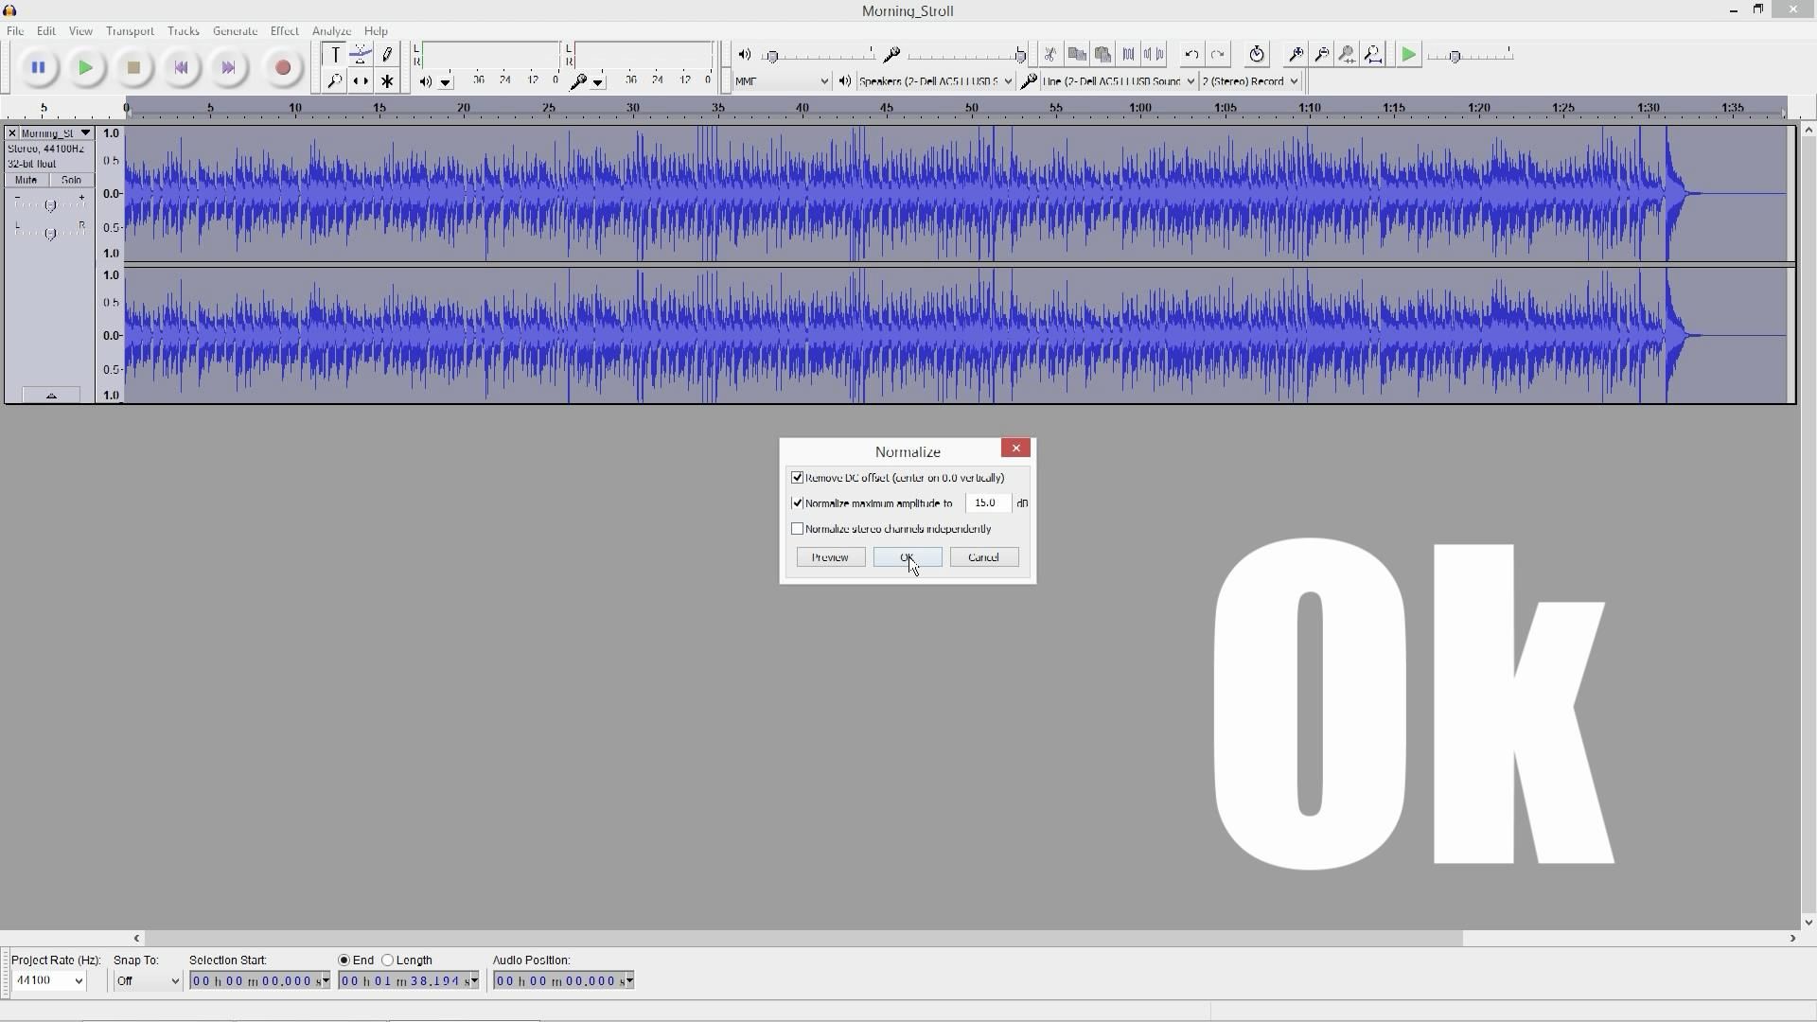Enable Normalize stereo channels independently
Image resolution: width=1817 pixels, height=1022 pixels.
tap(798, 528)
